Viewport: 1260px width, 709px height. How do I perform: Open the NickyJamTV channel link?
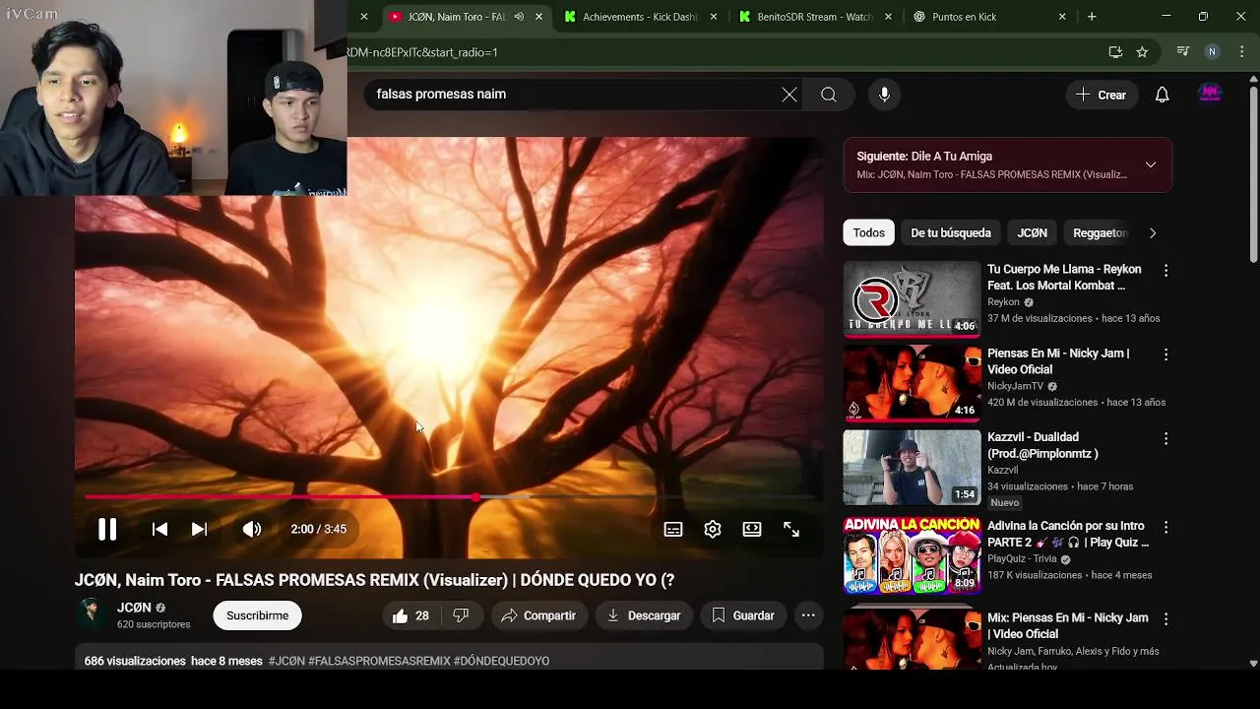point(1015,386)
